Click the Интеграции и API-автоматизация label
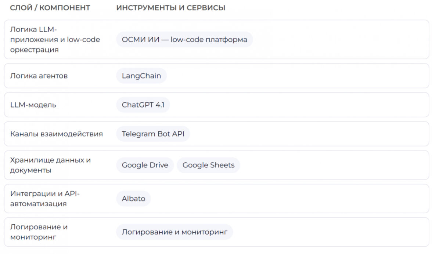Screen dimensions: 432x254 pos(45,199)
